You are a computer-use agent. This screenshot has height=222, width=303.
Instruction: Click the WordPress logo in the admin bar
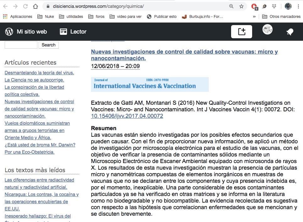[x=9, y=32]
